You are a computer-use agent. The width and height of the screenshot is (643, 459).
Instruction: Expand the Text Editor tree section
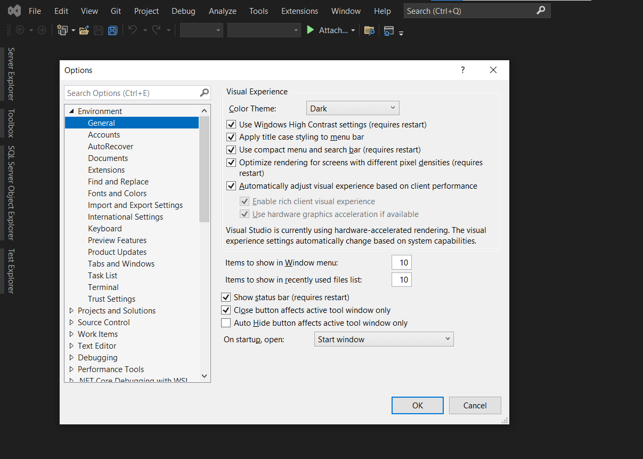71,345
